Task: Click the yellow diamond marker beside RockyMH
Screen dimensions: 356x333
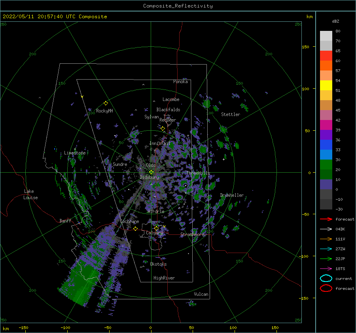Action: point(106,103)
